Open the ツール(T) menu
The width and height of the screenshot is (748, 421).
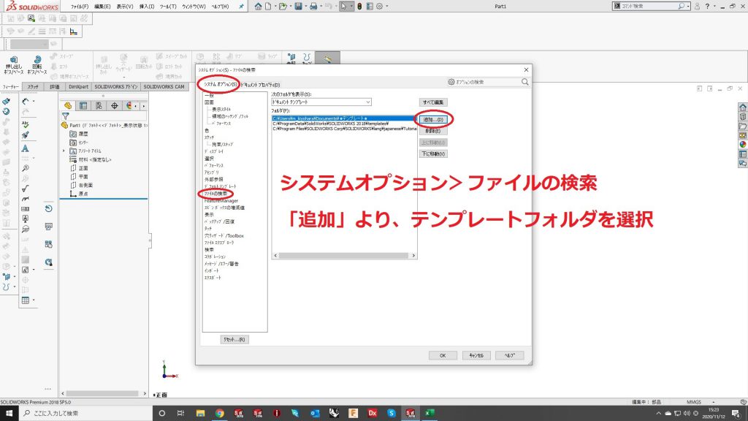tap(168, 7)
